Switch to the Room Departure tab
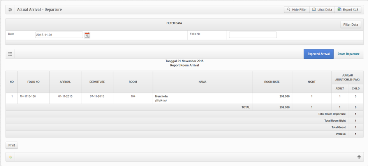The width and height of the screenshot is (368, 166). pos(348,54)
